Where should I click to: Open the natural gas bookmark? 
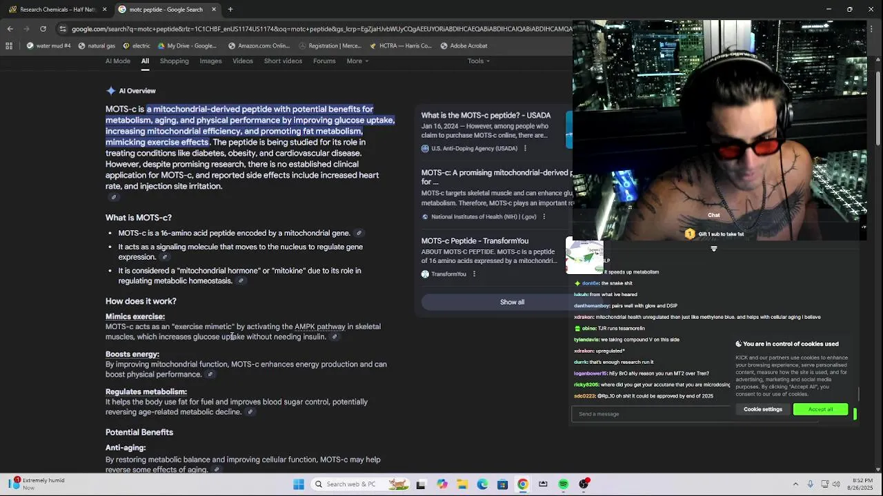tap(97, 46)
